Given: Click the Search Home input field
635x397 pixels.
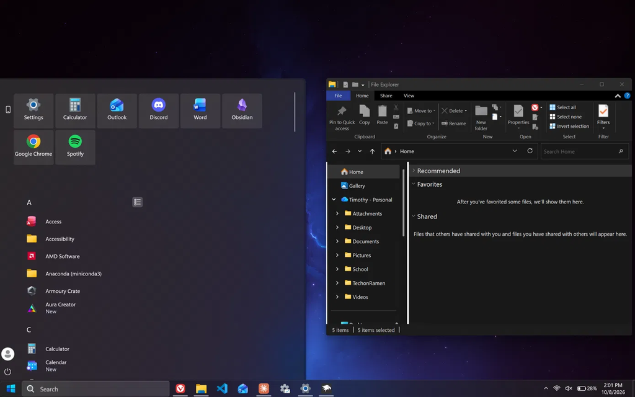Looking at the screenshot, I should point(584,151).
